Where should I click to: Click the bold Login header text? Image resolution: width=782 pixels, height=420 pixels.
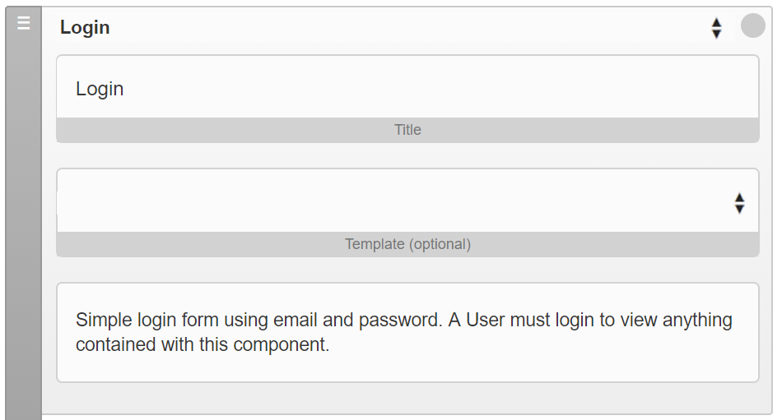(85, 27)
